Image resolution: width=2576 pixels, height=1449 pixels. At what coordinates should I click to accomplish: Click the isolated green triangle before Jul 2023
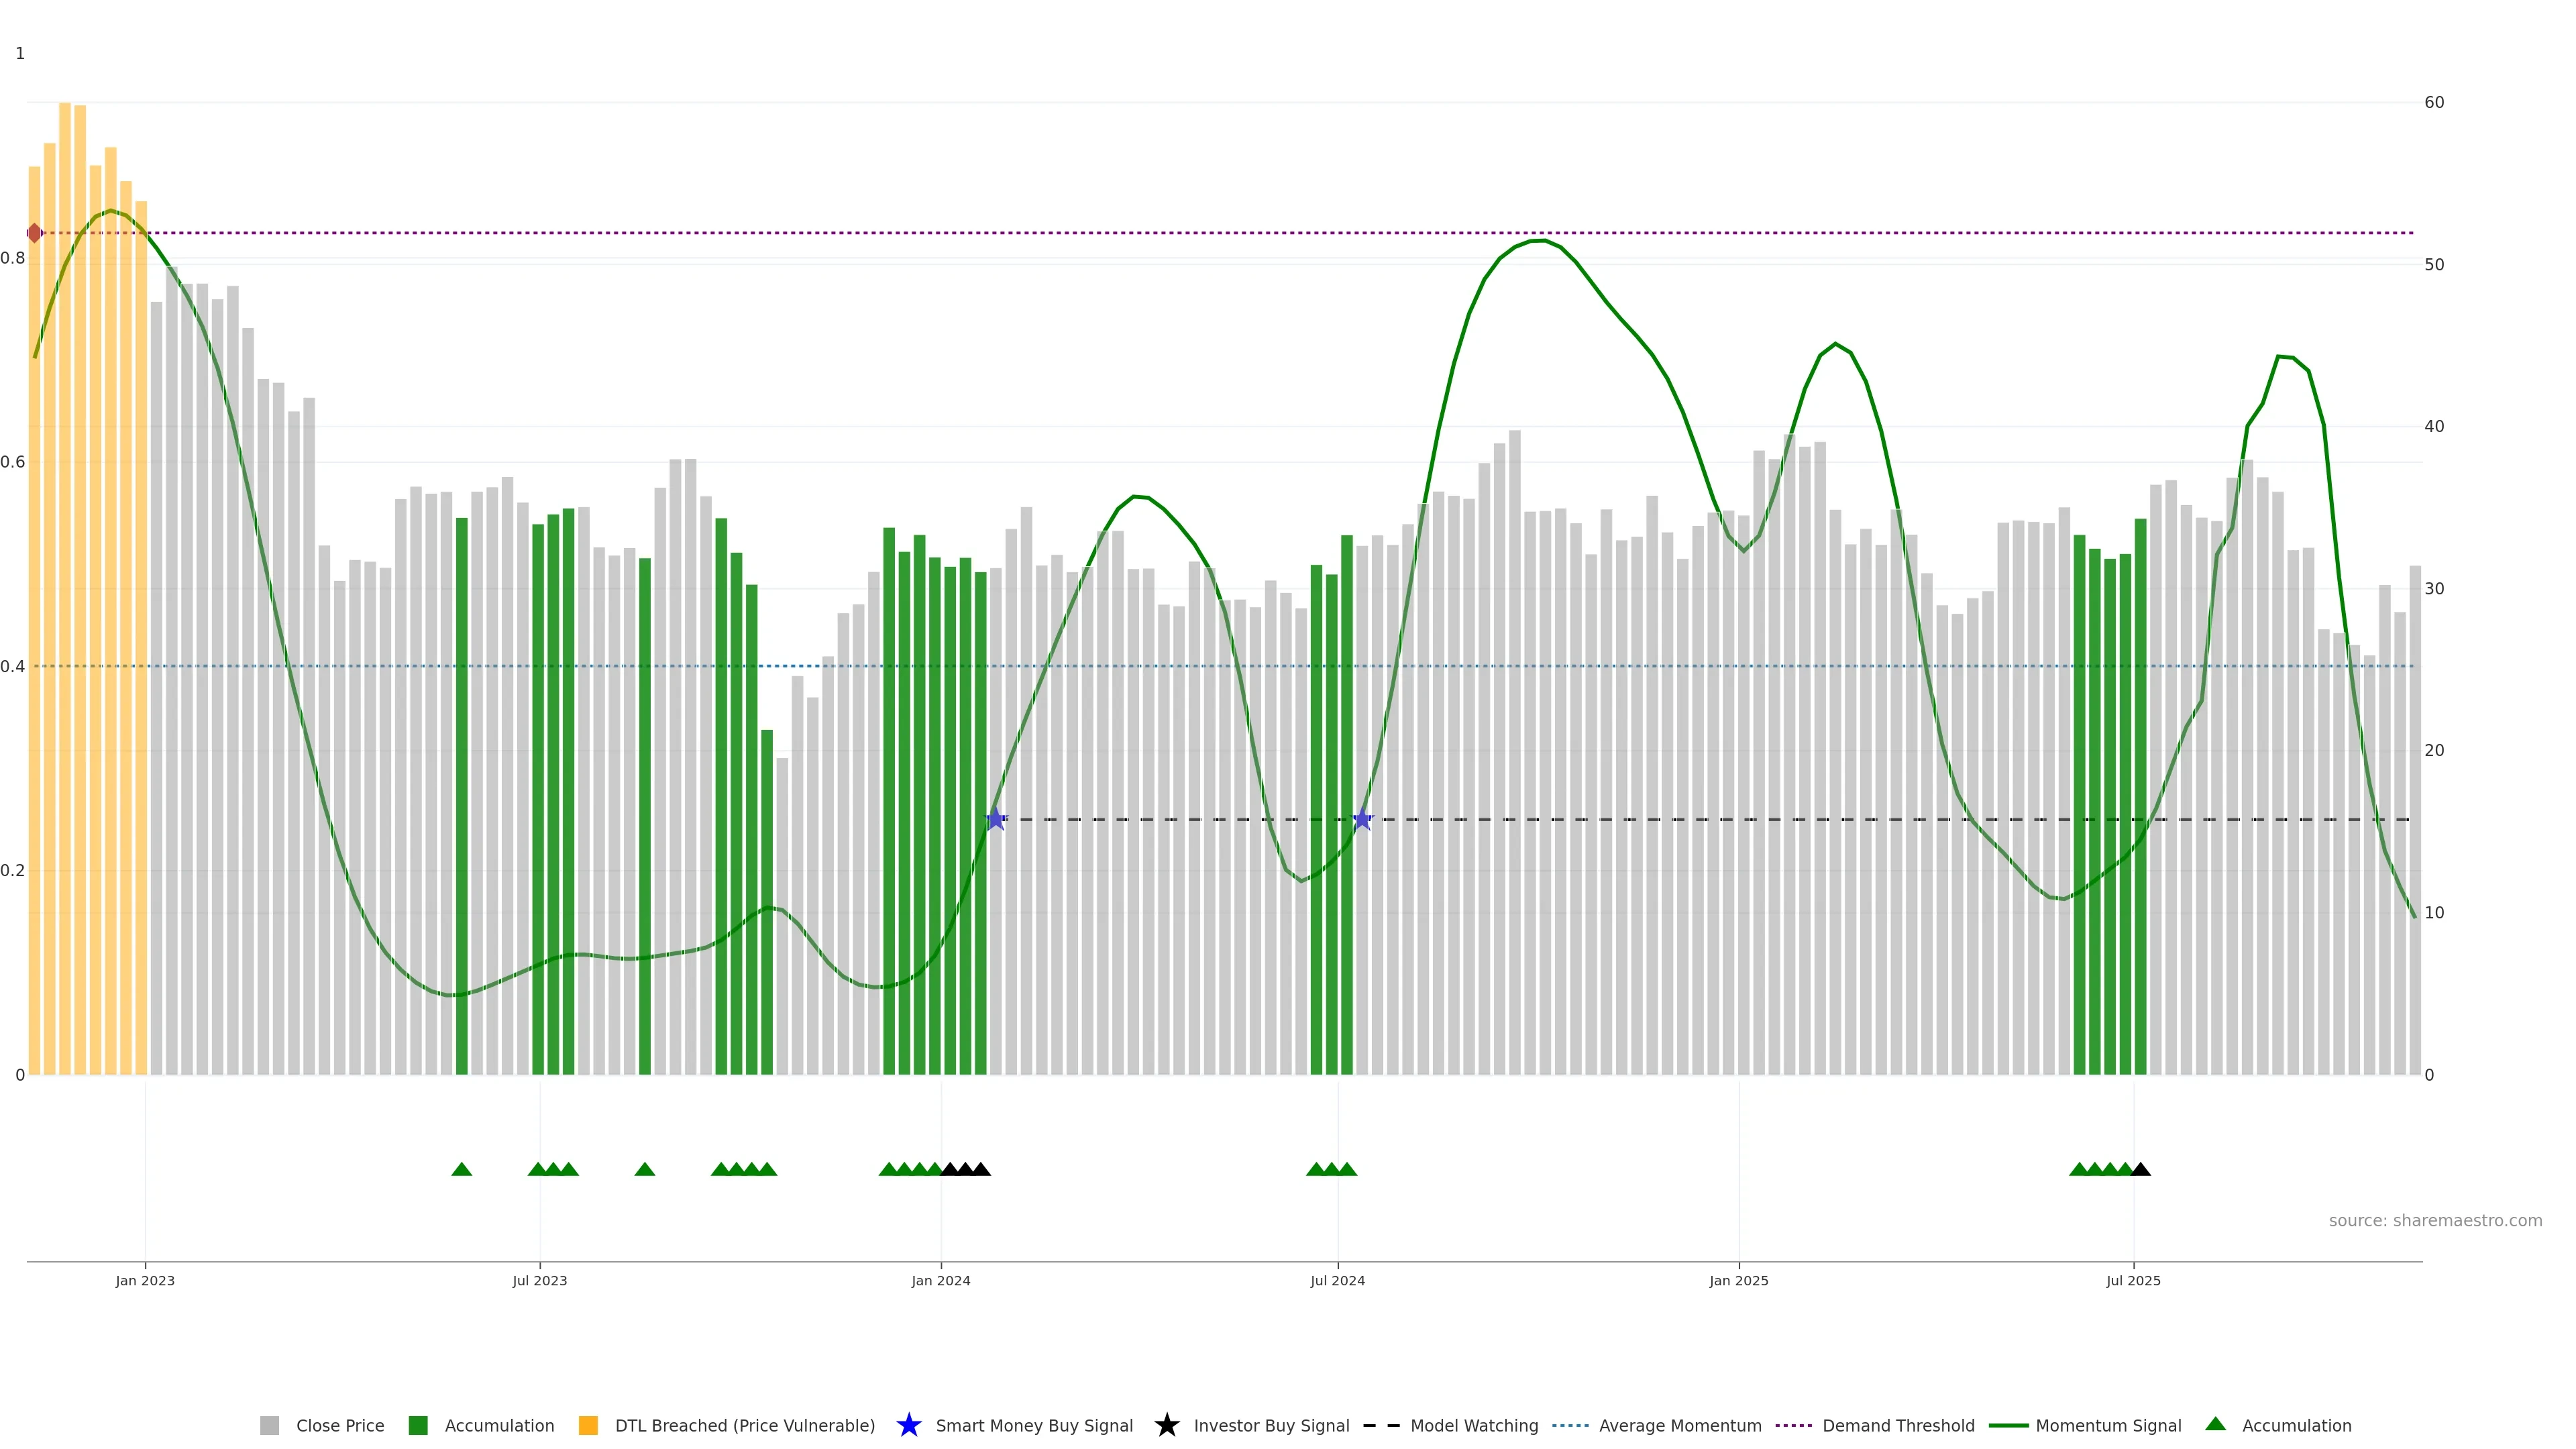(x=461, y=1169)
